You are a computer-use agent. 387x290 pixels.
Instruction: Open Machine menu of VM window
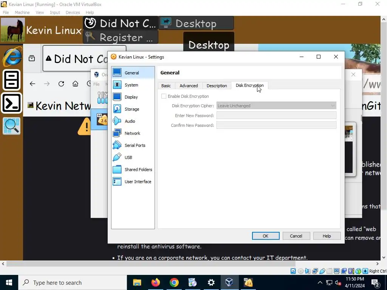22,12
